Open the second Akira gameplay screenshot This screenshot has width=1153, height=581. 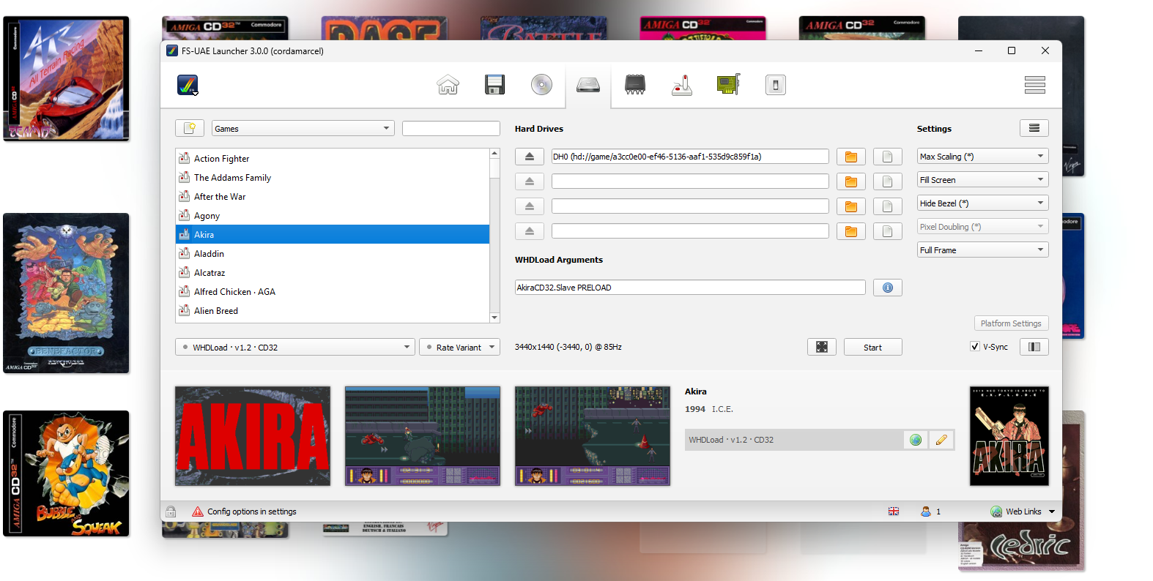point(593,436)
